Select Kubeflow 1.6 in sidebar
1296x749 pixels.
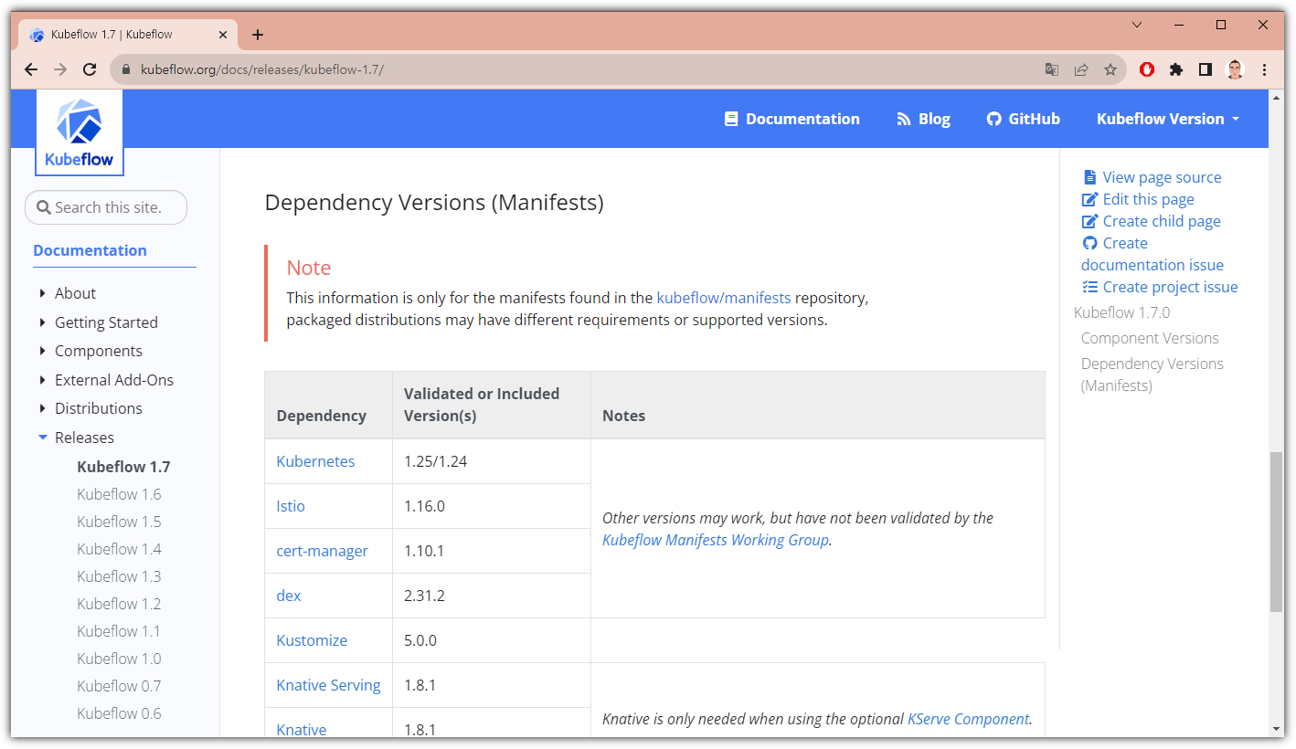click(x=119, y=494)
